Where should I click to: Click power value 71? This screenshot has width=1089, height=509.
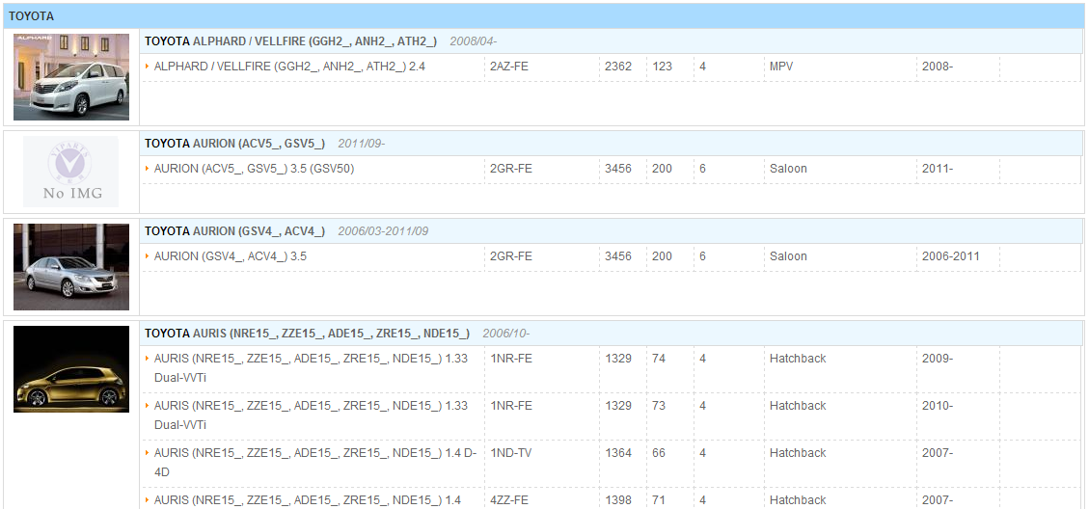(659, 500)
